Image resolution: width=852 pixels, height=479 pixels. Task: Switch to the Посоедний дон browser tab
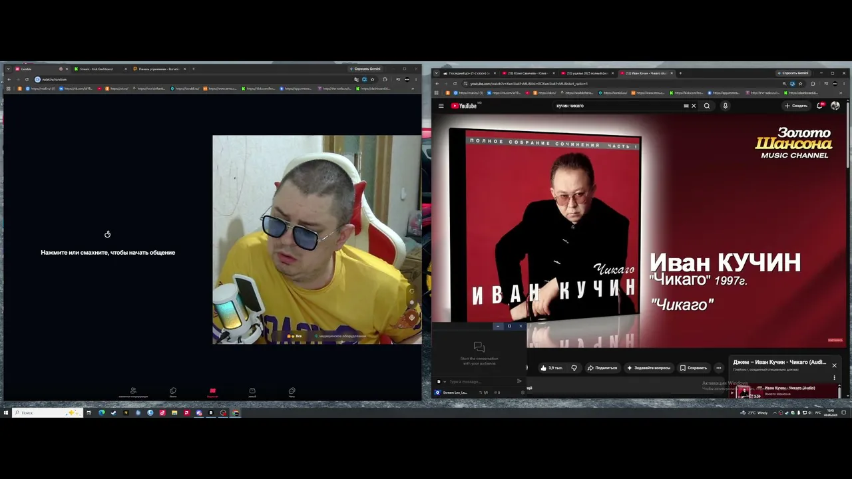tap(469, 73)
